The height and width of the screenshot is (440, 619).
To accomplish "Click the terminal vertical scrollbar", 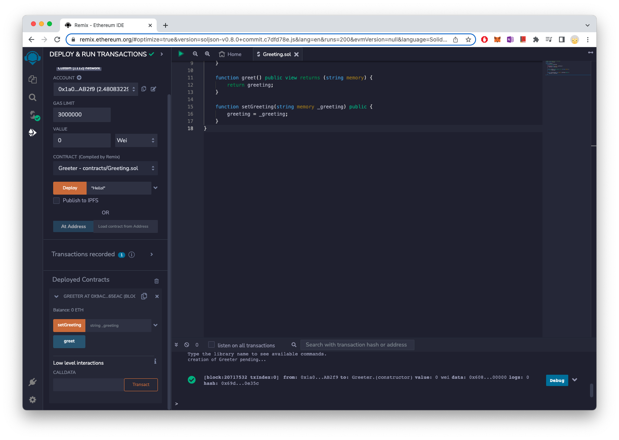I will click(592, 390).
